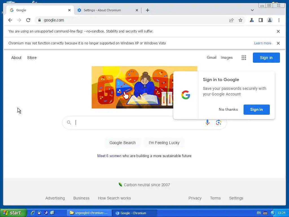289x217 pixels.
Task: Open the Google apps grid
Action: click(x=244, y=58)
